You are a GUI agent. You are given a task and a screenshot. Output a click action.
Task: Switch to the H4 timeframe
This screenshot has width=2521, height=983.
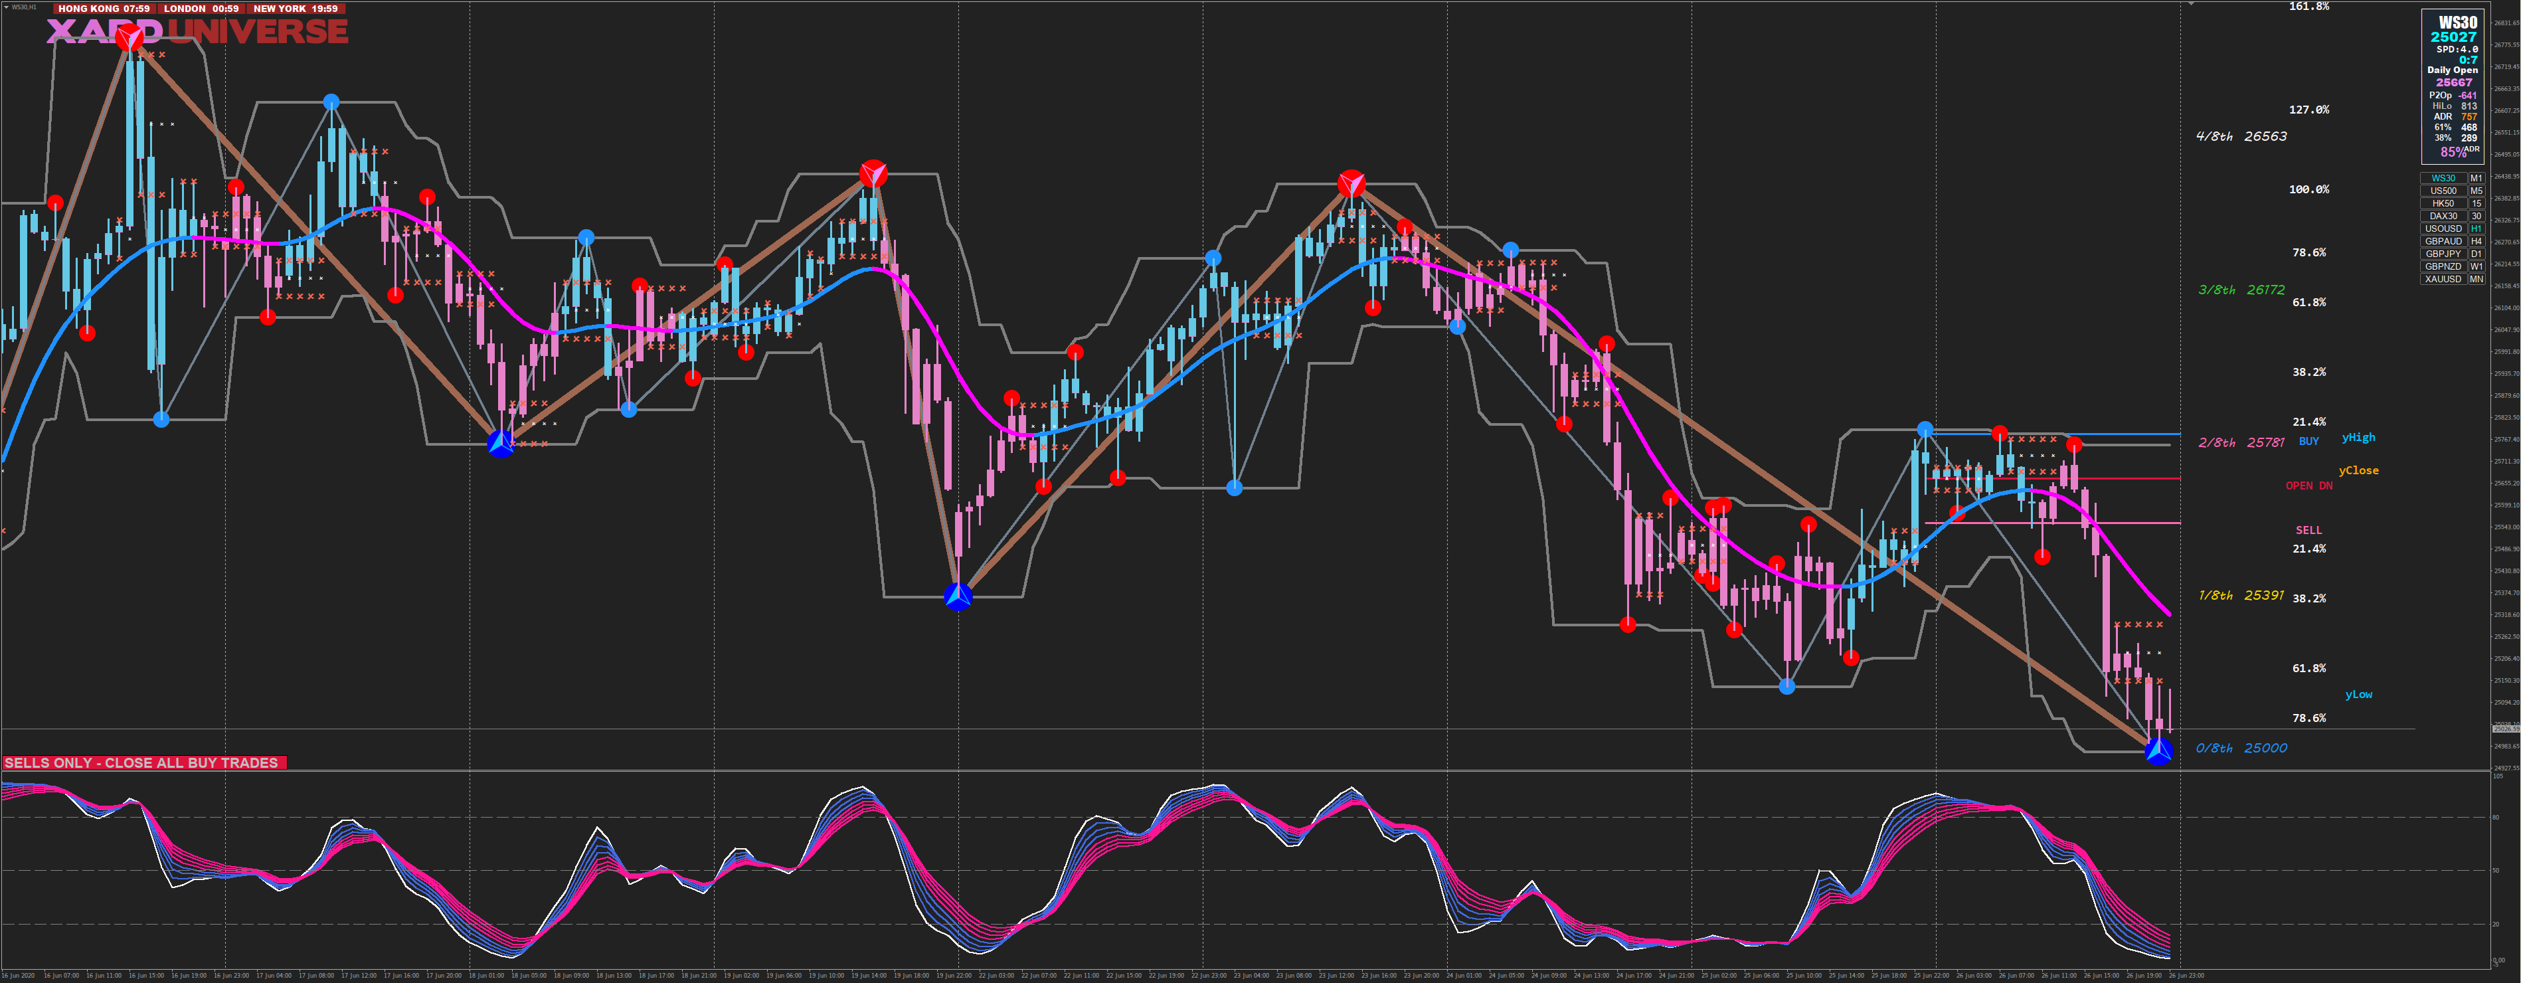[x=2476, y=241]
